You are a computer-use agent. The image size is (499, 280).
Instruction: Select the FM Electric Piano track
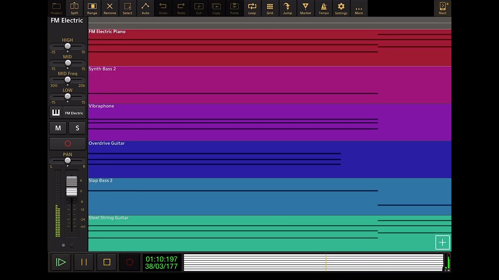[270, 48]
